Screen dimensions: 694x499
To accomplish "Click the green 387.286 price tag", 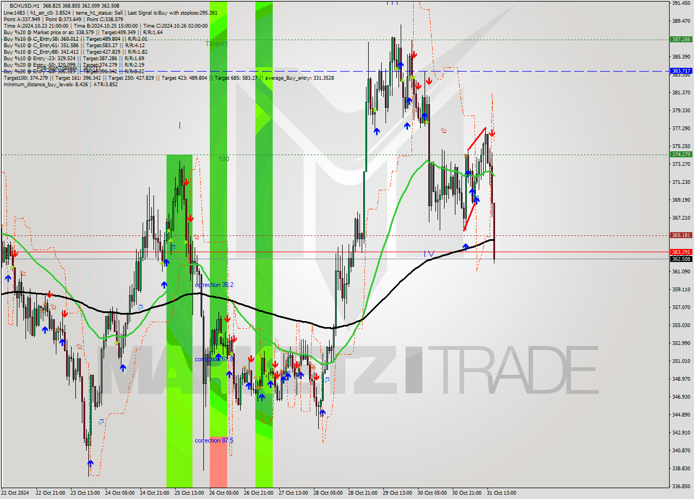I will [681, 40].
